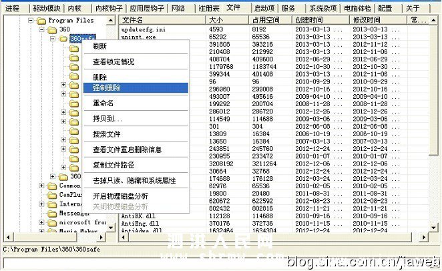Select the Common tree item
Screen dimensions: 442x271
[70, 186]
